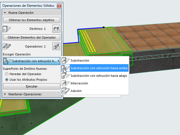The width and height of the screenshot is (180, 135).
Task: Select the Usar los Atributos Propios option
Action: click(26, 80)
